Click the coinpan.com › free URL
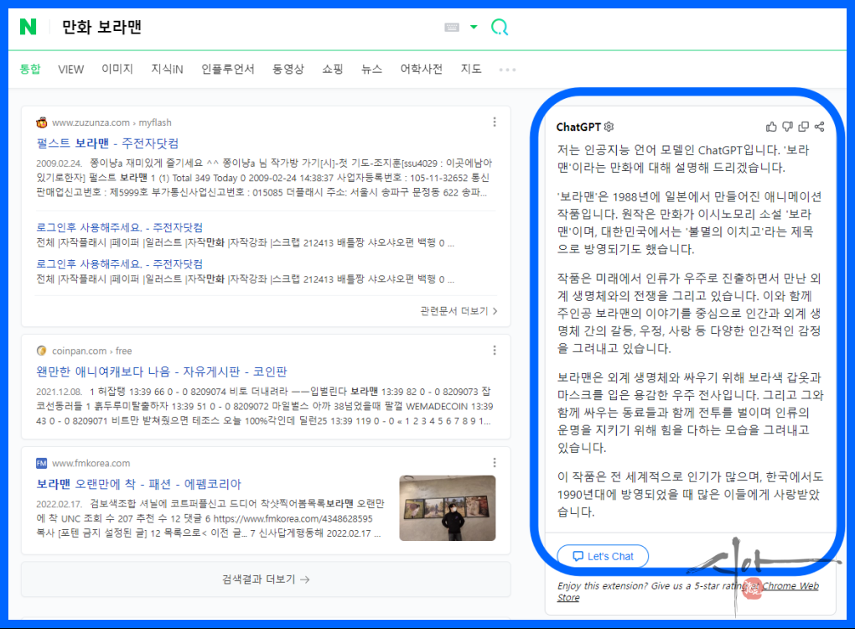This screenshot has height=629, width=855. [91, 351]
